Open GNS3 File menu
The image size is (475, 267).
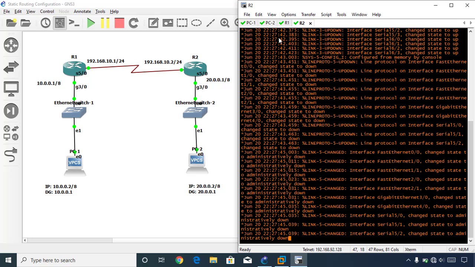7,11
